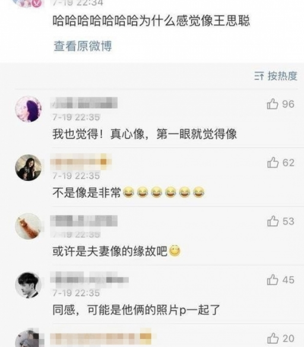
Task: Like the comment with 45 likes
Action: 273,280
